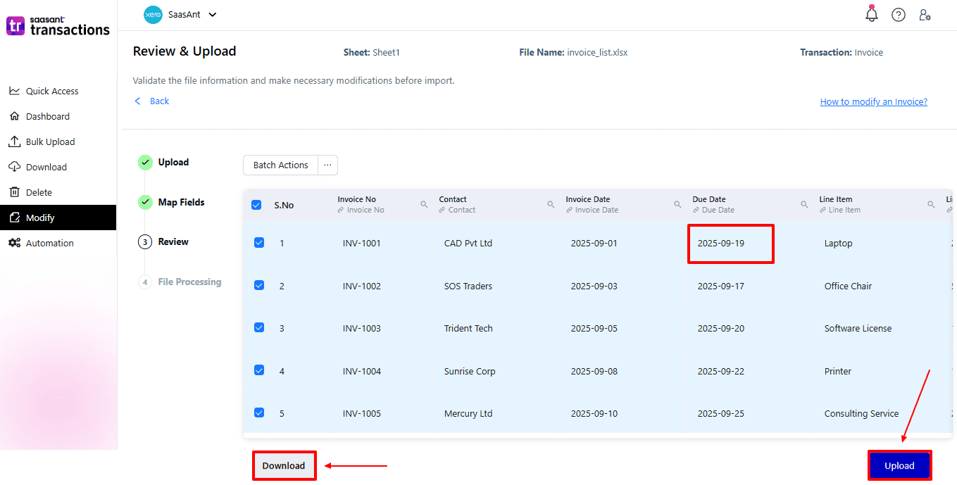The width and height of the screenshot is (957, 485).
Task: Search within the Contact column
Action: (x=551, y=203)
